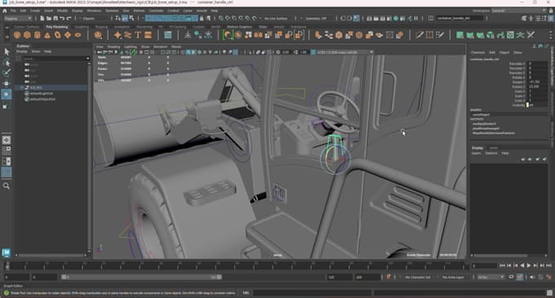Open the Rigging menu set dropdown
555x298 pixels.
point(18,19)
